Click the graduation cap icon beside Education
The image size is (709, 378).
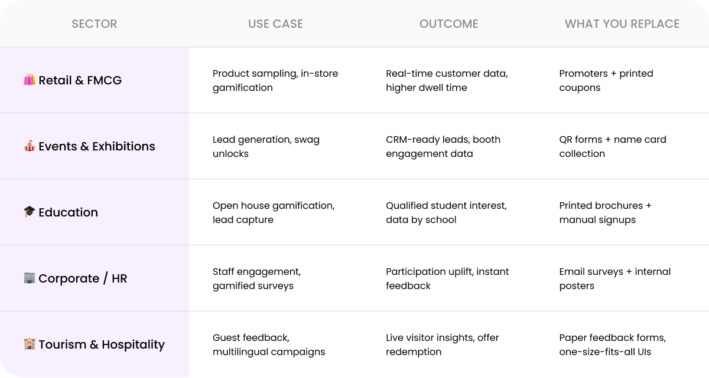(30, 212)
